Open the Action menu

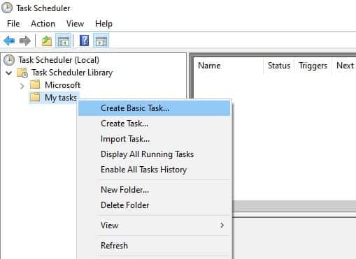click(43, 24)
